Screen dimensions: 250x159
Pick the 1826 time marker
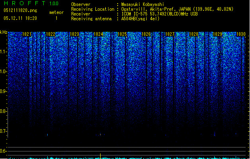(x=146, y=34)
